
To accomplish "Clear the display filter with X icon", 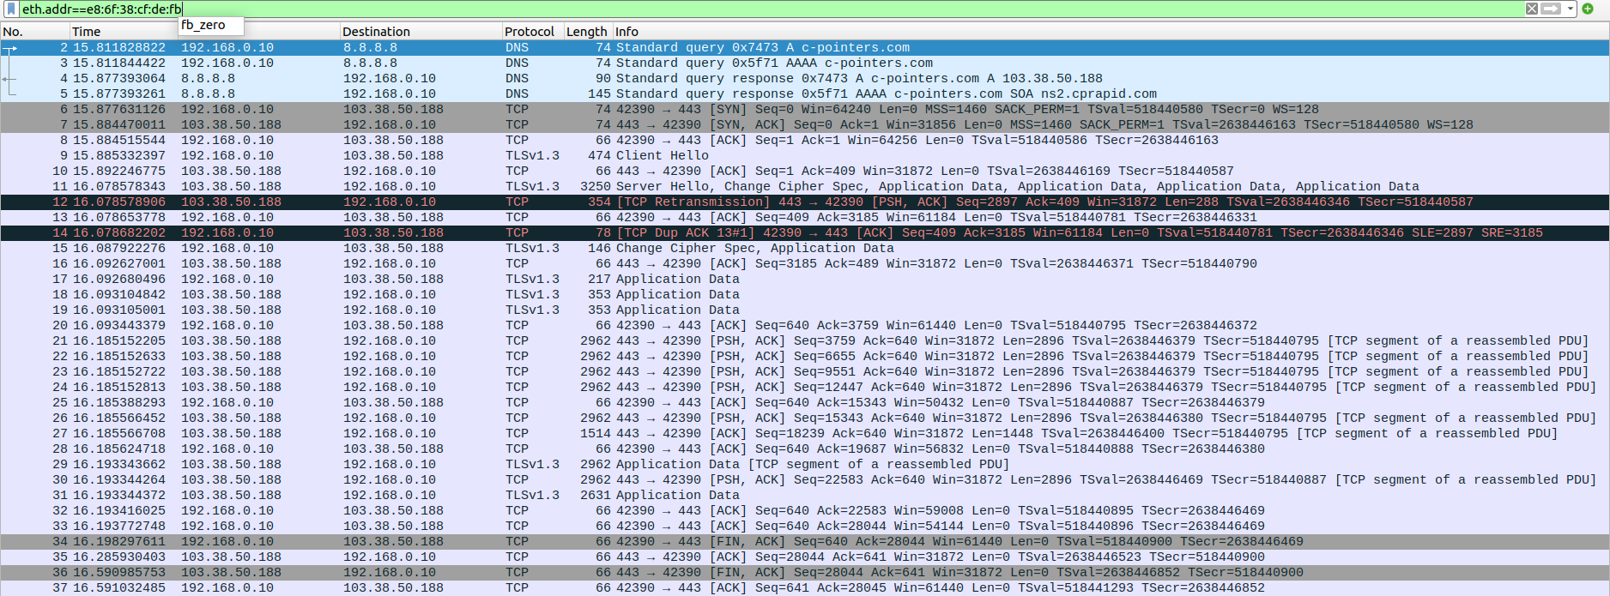I will [x=1532, y=9].
